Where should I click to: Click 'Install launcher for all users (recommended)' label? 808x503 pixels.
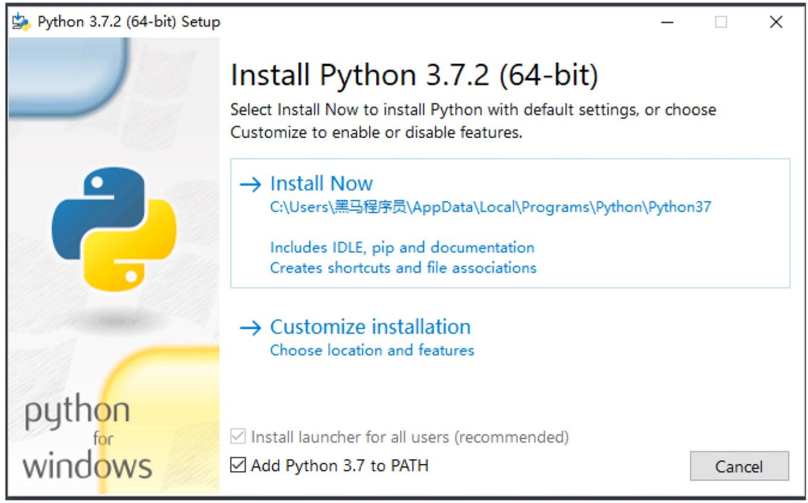click(410, 437)
